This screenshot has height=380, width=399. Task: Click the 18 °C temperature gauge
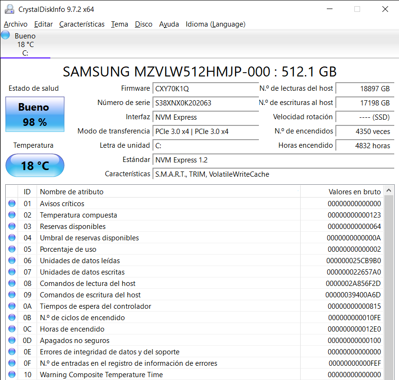click(x=34, y=165)
